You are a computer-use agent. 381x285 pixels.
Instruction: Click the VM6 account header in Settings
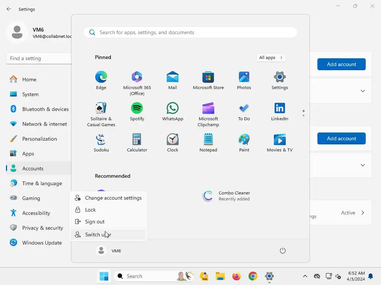click(x=39, y=33)
